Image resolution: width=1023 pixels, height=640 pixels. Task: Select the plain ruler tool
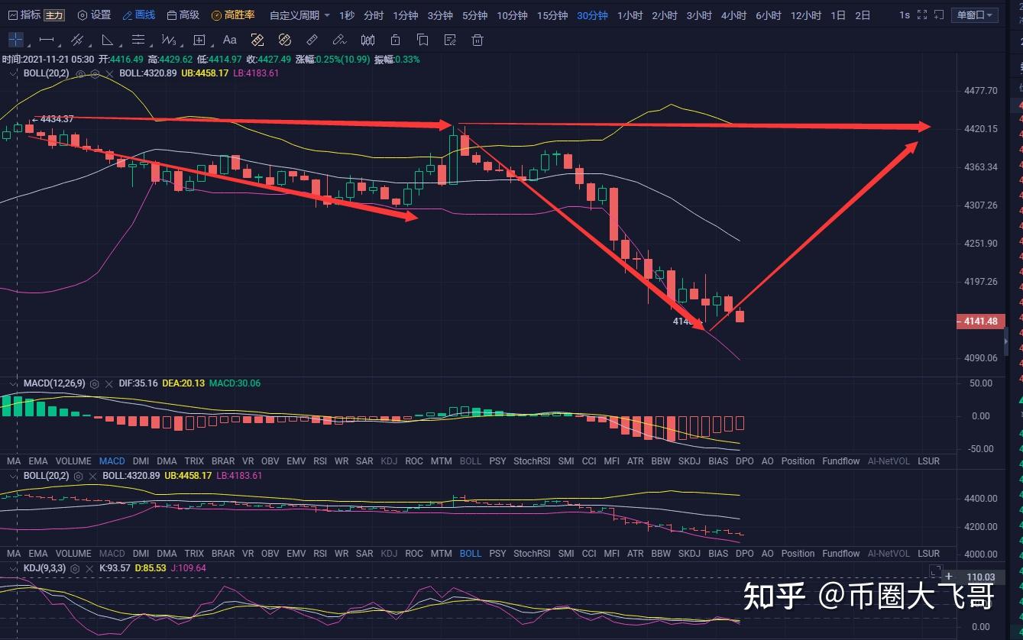pyautogui.click(x=312, y=40)
